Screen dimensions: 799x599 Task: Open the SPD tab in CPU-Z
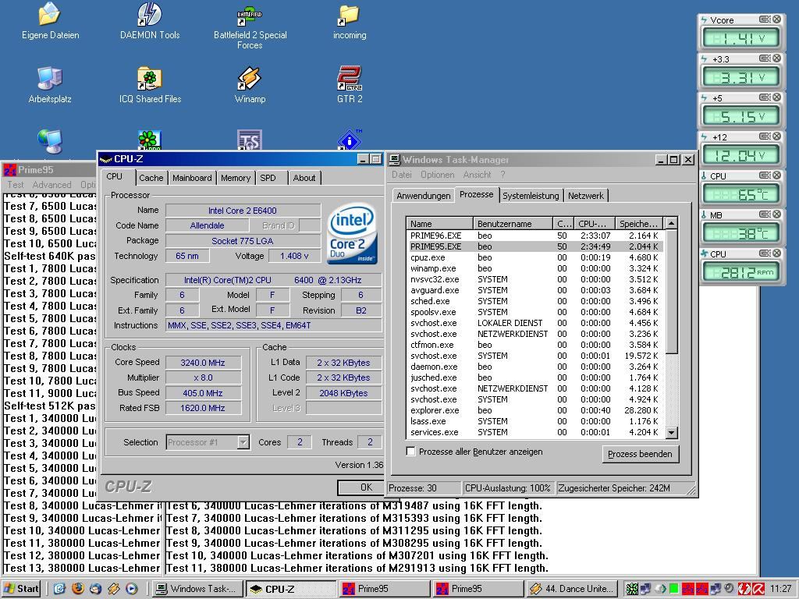click(x=268, y=178)
